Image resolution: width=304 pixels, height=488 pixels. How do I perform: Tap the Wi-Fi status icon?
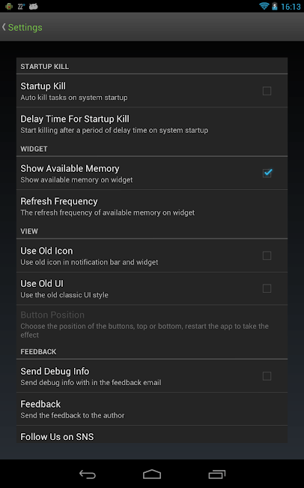pyautogui.click(x=264, y=6)
